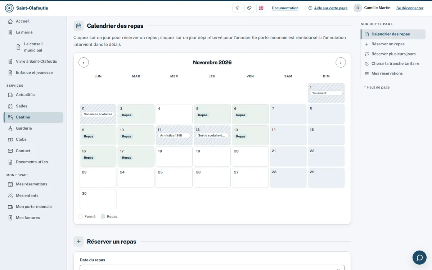Click the Garderie child icon
Viewport: 432px width, 270px height.
click(10, 129)
